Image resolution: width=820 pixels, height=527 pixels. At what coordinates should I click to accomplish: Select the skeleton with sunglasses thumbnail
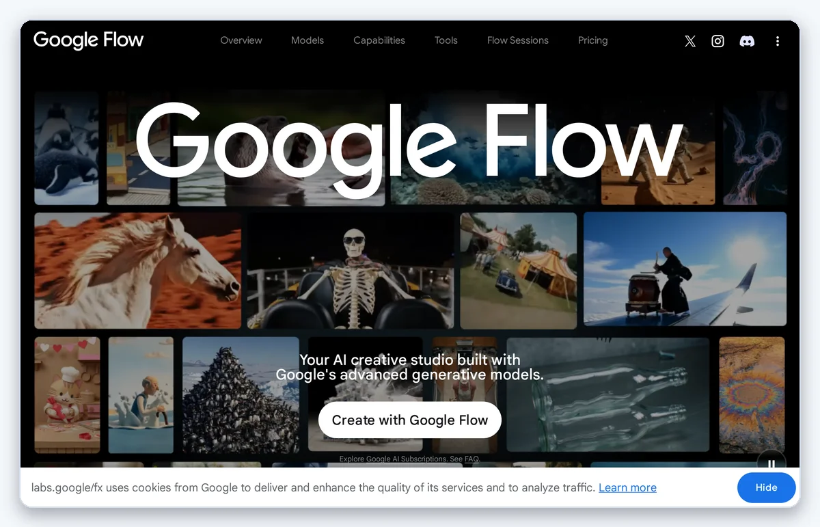[x=351, y=271]
